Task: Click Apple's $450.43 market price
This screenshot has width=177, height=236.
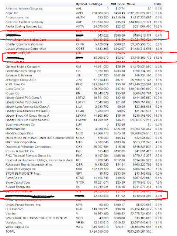Action: [119, 13]
